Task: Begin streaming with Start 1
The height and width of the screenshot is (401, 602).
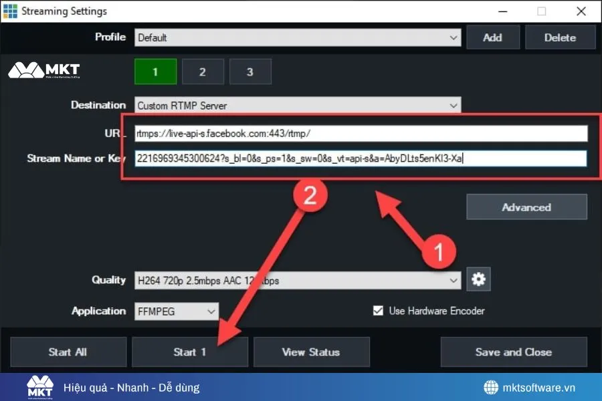Action: pyautogui.click(x=189, y=352)
